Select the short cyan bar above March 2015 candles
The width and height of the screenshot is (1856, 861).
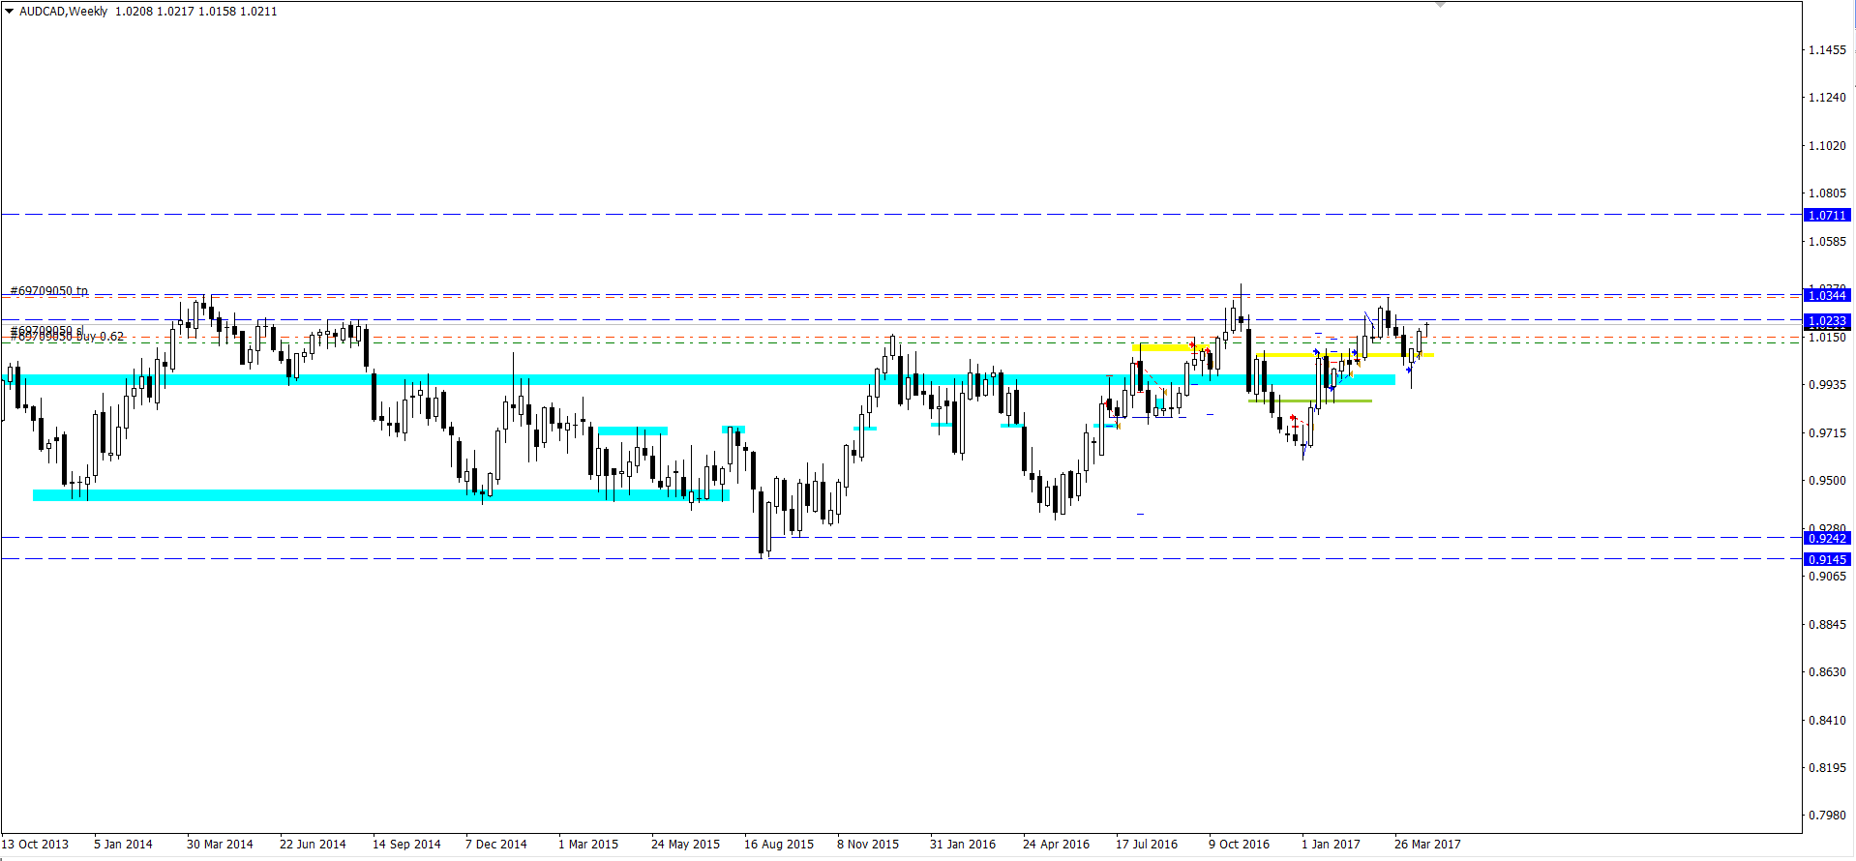[633, 430]
